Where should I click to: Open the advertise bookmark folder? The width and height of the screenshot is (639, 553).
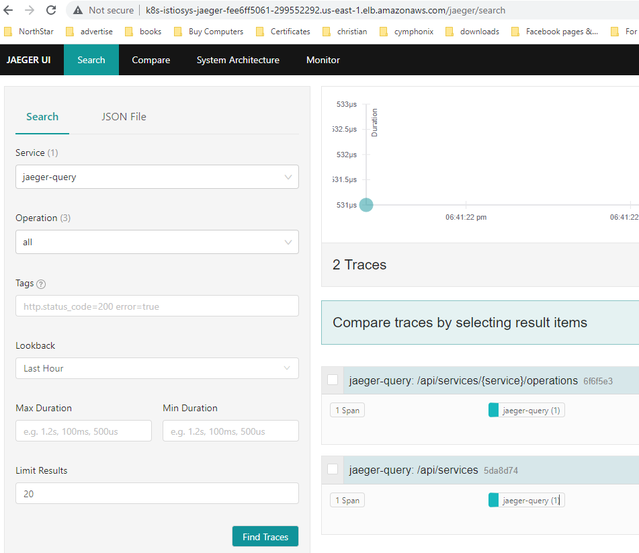(x=89, y=32)
